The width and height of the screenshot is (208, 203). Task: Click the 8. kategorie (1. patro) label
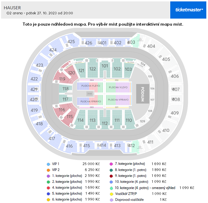[x=130, y=170]
